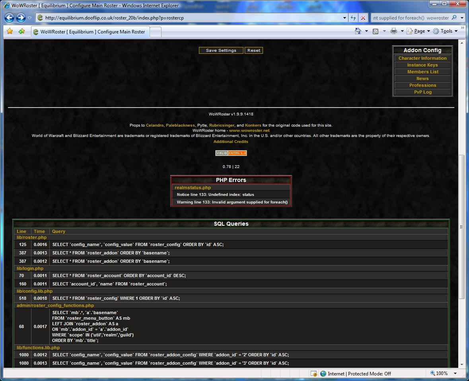The image size is (469, 381).
Task: Open News in Addon Config
Action: pos(422,78)
